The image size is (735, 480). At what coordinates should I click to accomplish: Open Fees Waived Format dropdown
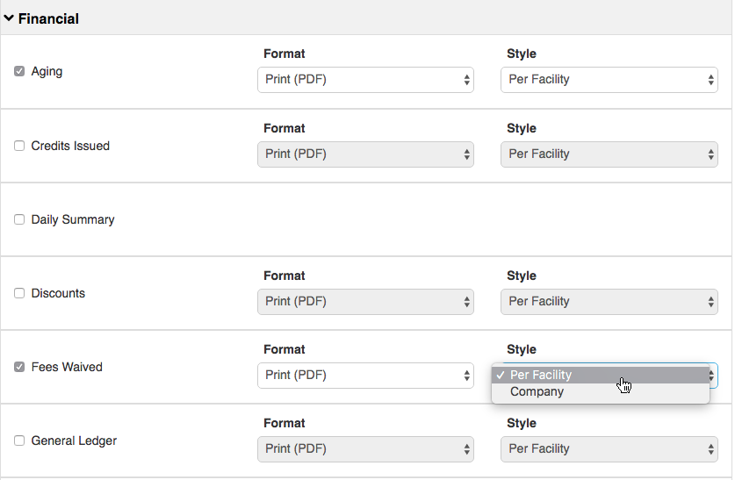[365, 375]
